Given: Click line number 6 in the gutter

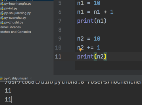Looking at the screenshot, I should [x=60, y=12].
